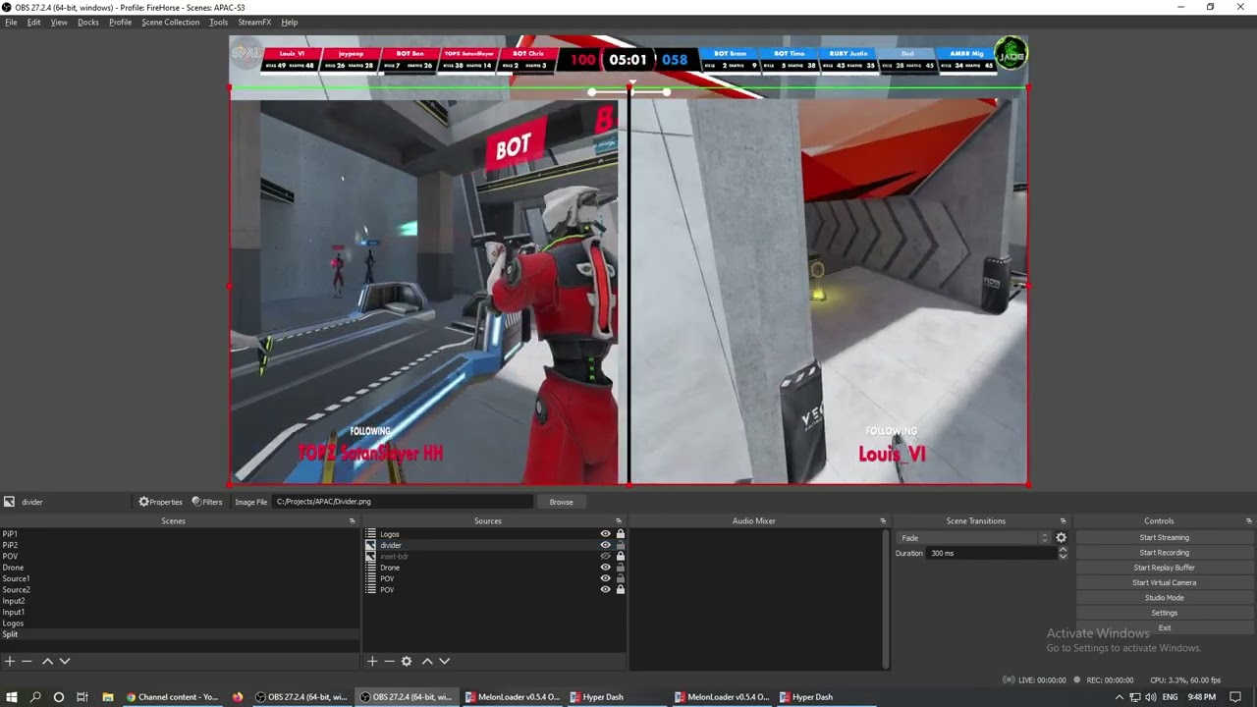Open the Windows notification center
This screenshot has height=707, width=1257.
[1235, 697]
